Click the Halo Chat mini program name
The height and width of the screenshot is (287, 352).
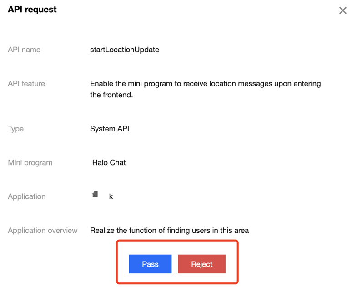click(x=109, y=162)
